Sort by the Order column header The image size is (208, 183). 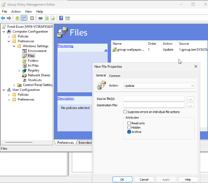(x=154, y=44)
